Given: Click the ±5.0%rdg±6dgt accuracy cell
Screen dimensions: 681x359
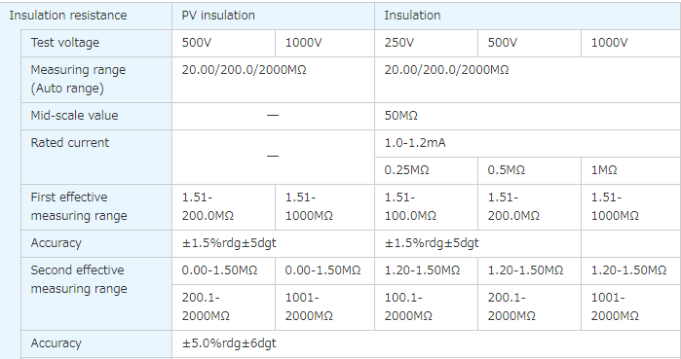Looking at the screenshot, I should [x=427, y=343].
